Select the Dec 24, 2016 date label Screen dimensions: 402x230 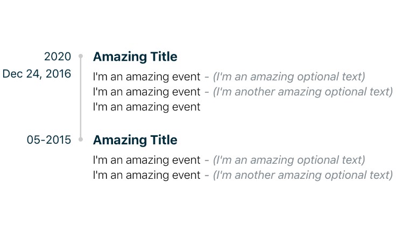(x=37, y=74)
